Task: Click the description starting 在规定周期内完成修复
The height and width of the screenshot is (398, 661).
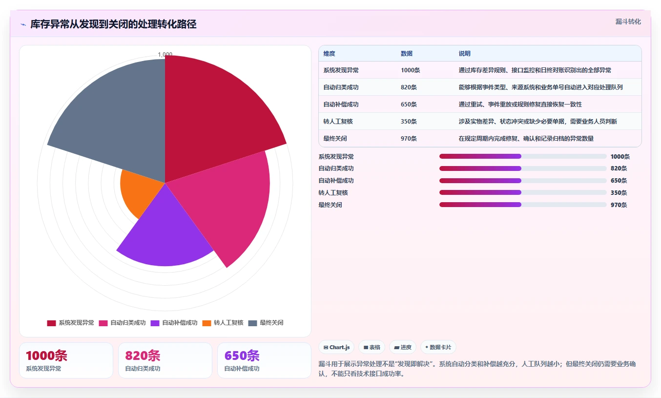Action: tap(526, 139)
